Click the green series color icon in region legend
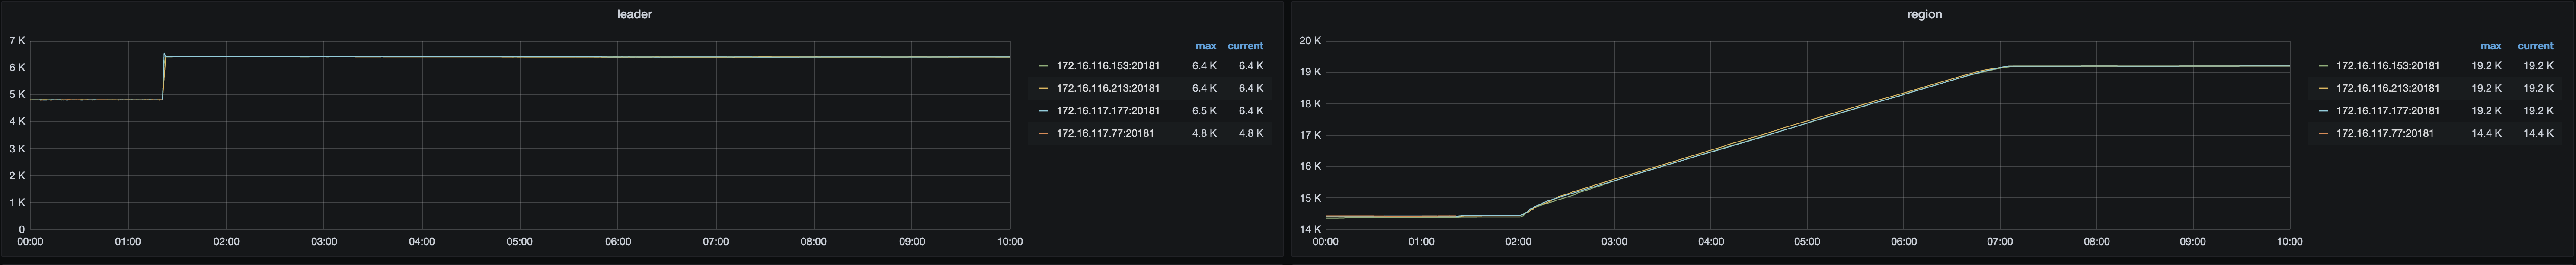This screenshot has height=265, width=2576. point(2323,66)
